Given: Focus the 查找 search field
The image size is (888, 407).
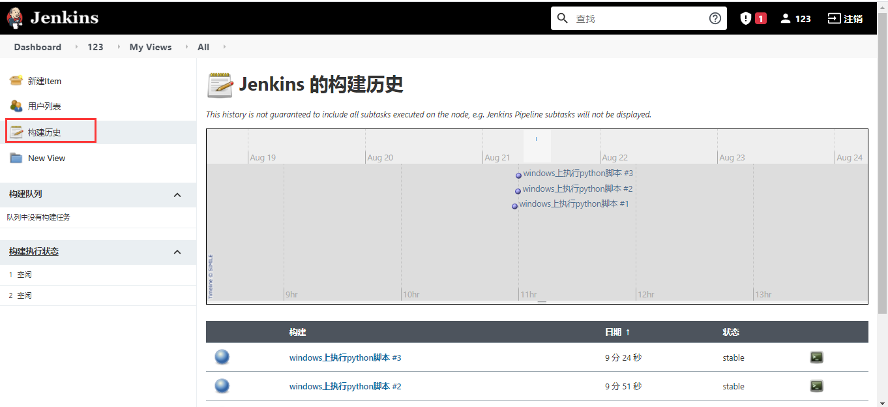Looking at the screenshot, I should pyautogui.click(x=639, y=18).
